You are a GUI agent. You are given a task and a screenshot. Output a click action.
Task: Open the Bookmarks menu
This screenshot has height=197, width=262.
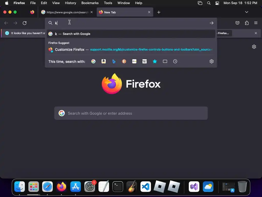[90, 3]
